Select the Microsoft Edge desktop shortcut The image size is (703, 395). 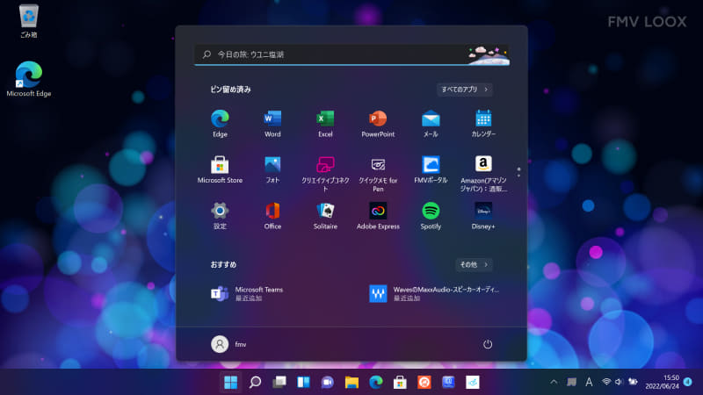pyautogui.click(x=29, y=79)
